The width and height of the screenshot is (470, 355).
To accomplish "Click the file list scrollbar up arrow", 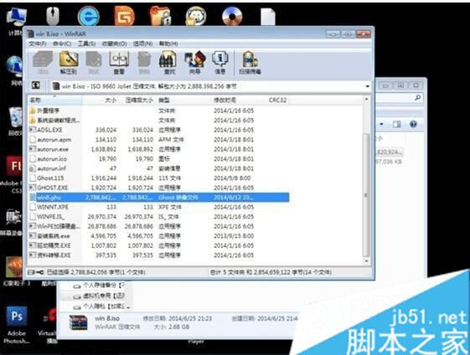I will [x=366, y=99].
